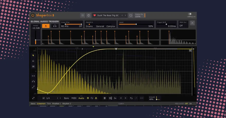
Task: Open the Sidechain wave presets tab
Action: pos(41,104)
